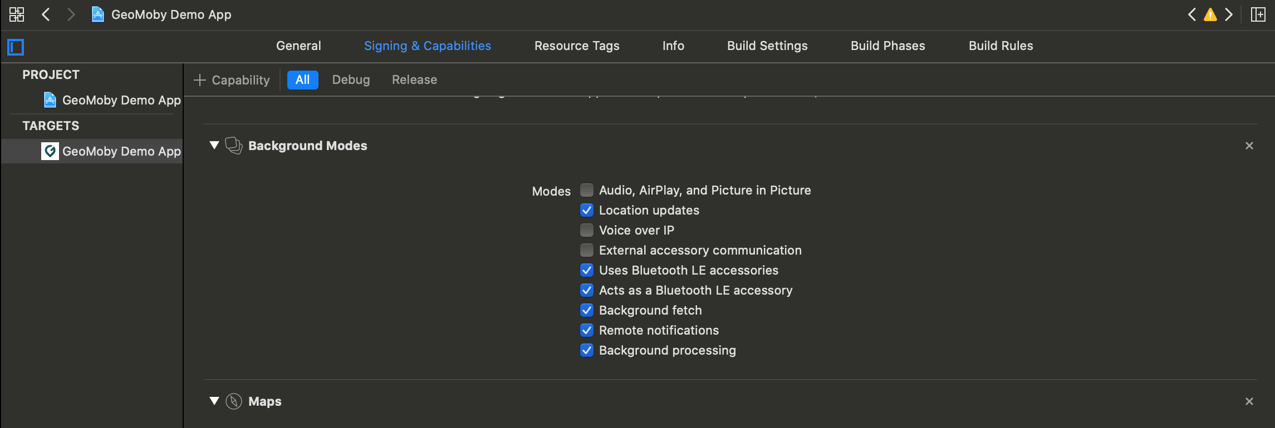Uncheck Uses Bluetooth LE accessories
The width and height of the screenshot is (1275, 428).
coord(587,270)
